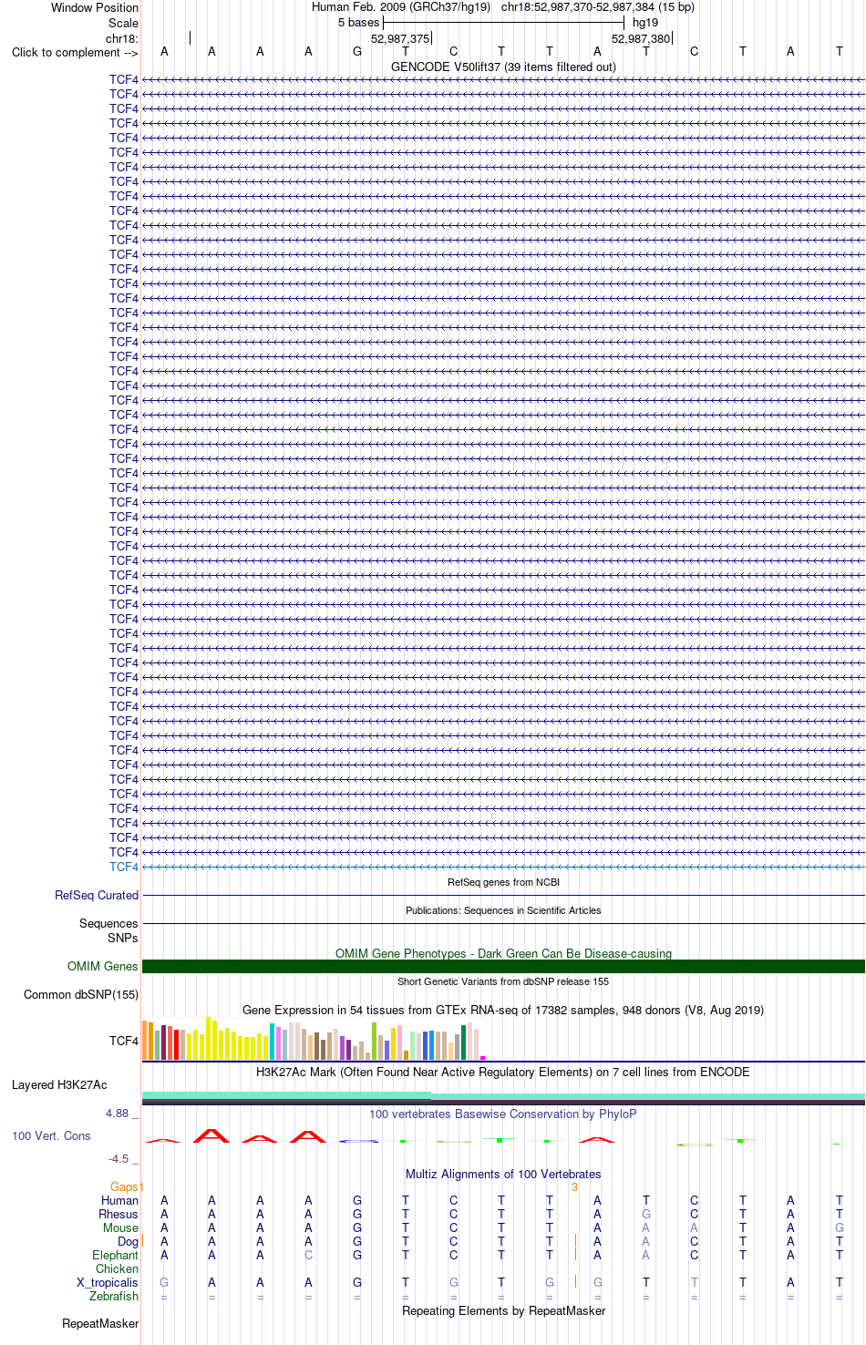Select the Chicken alignment row label

coord(117,1268)
